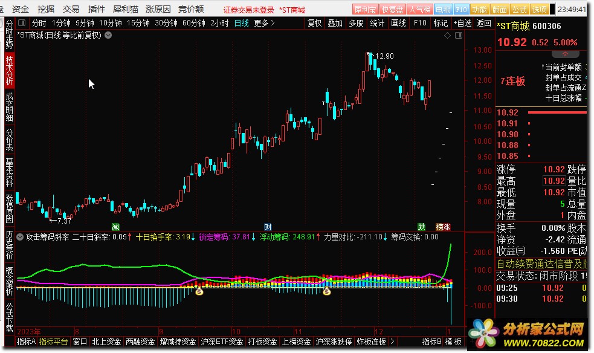Open 公式下载 side tab
The width and height of the screenshot is (594, 353).
tap(9, 317)
